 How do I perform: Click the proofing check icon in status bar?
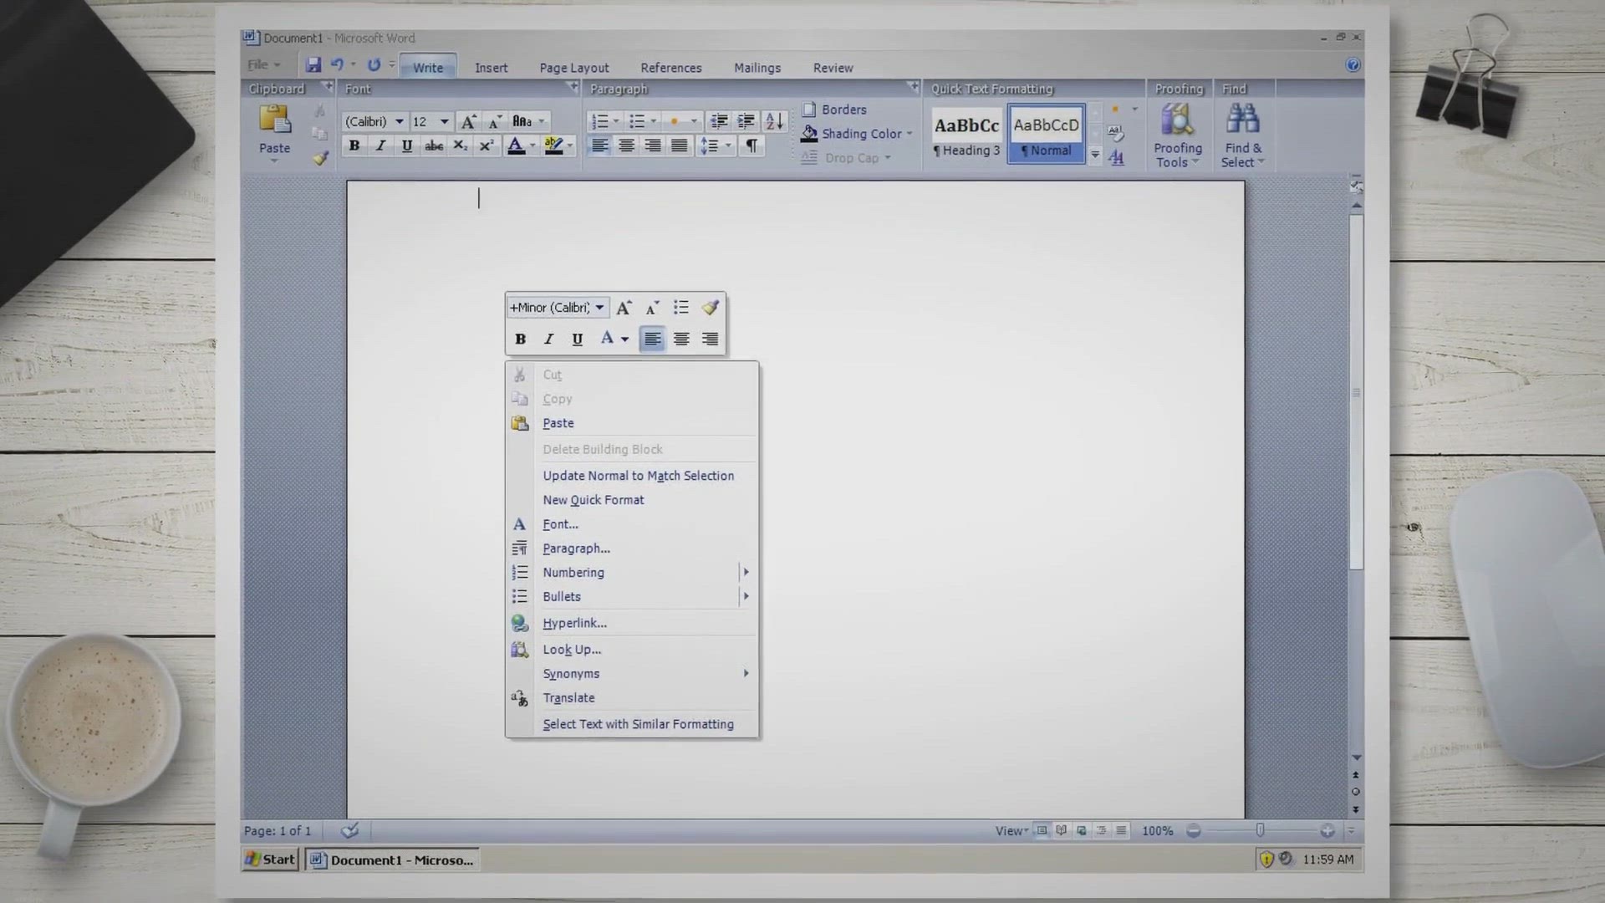pyautogui.click(x=350, y=830)
